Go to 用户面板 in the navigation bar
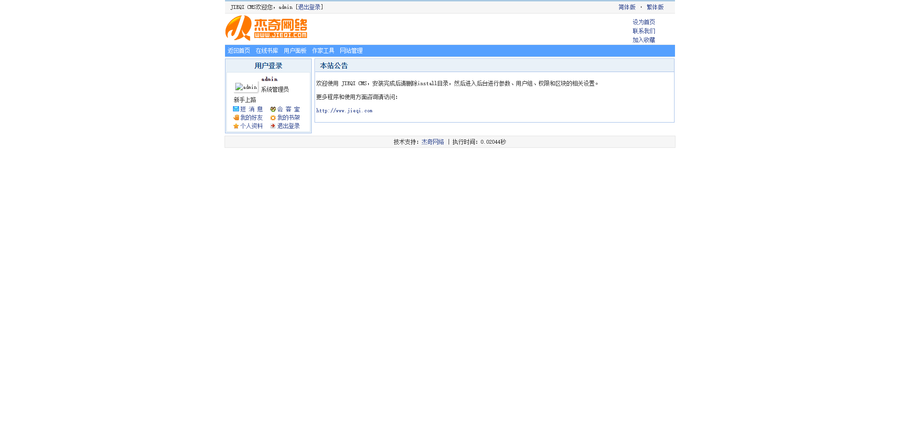The height and width of the screenshot is (430, 900). click(295, 51)
